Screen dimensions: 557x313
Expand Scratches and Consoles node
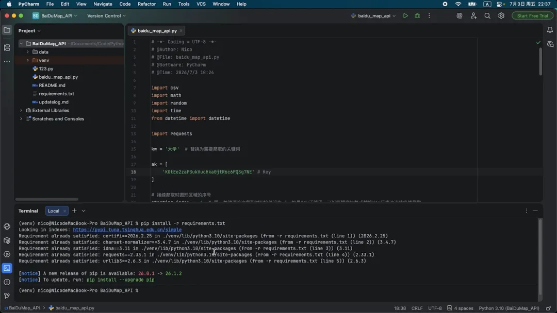[21, 119]
